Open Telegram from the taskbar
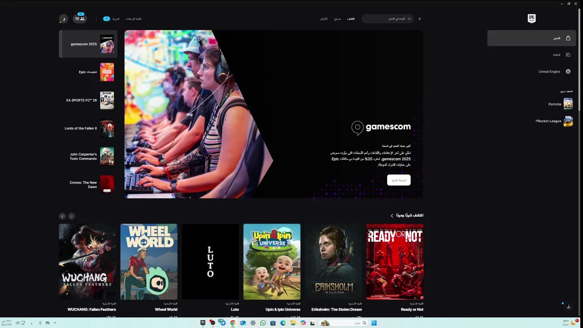The height and width of the screenshot is (328, 583). pyautogui.click(x=222, y=323)
